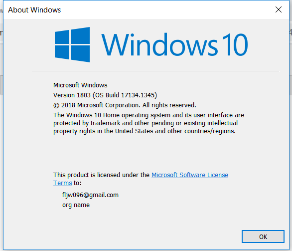Click the "org name" text

(x=76, y=205)
